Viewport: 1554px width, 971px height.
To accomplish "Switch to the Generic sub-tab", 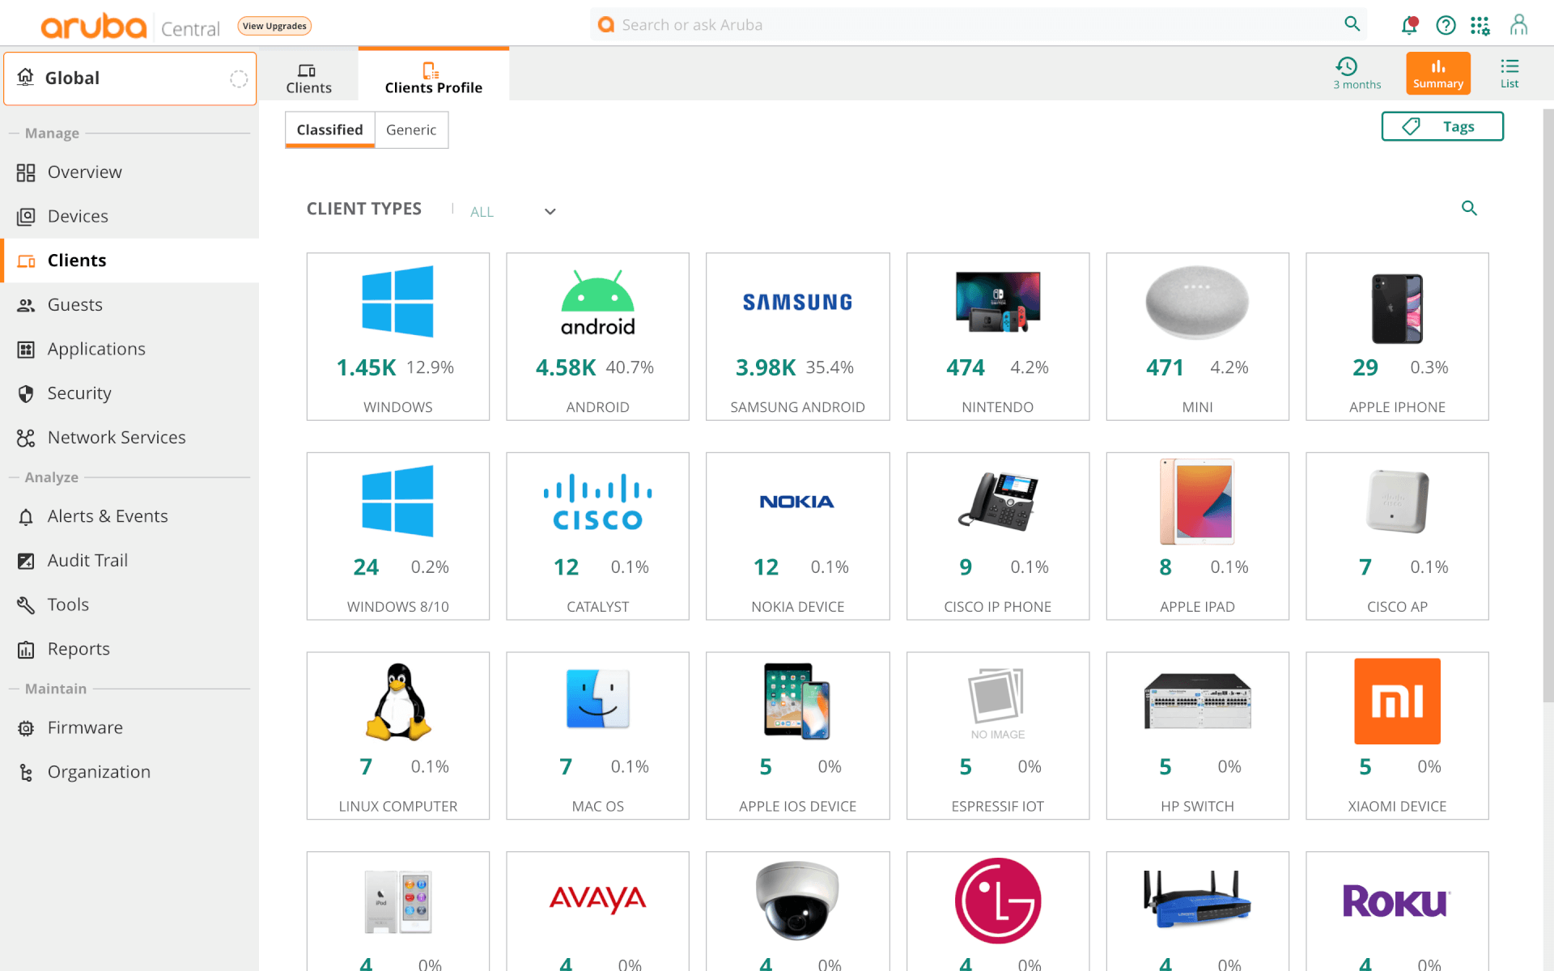I will coord(411,130).
